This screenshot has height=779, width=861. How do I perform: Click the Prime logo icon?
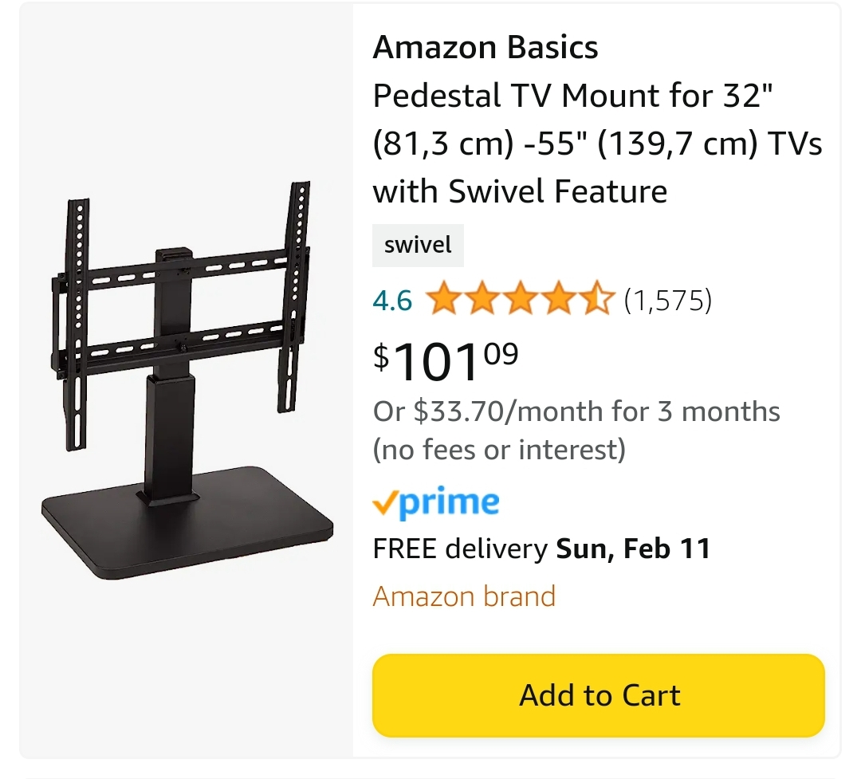click(436, 502)
